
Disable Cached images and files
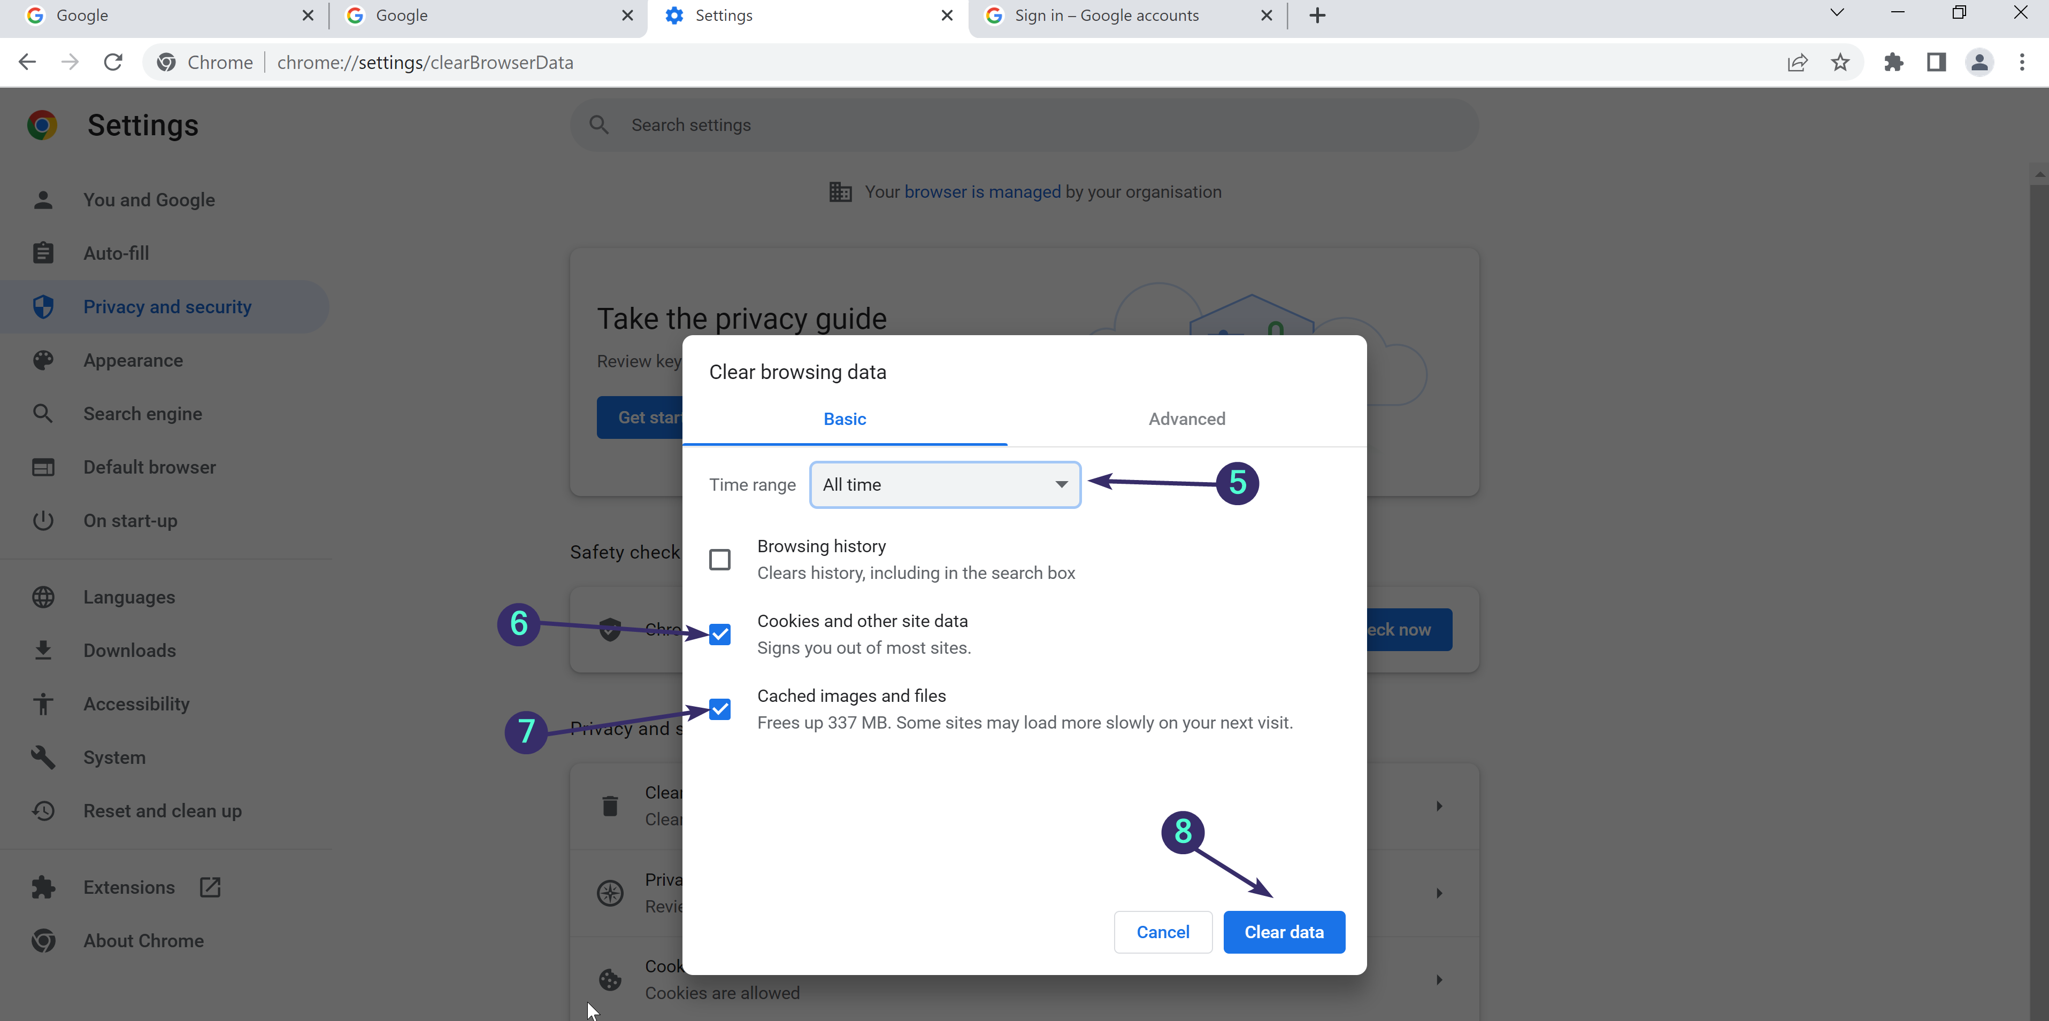pos(719,708)
